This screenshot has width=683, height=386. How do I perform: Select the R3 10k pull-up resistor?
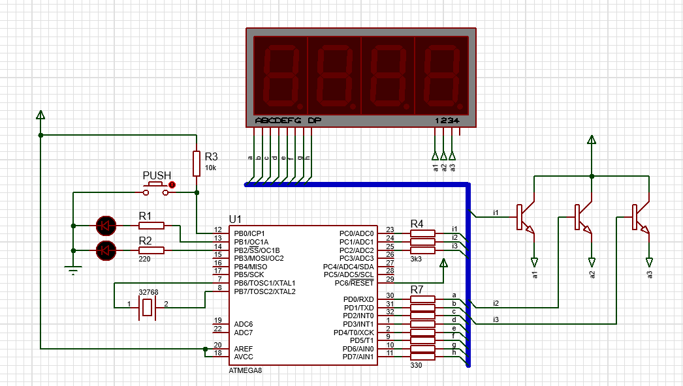tap(197, 164)
